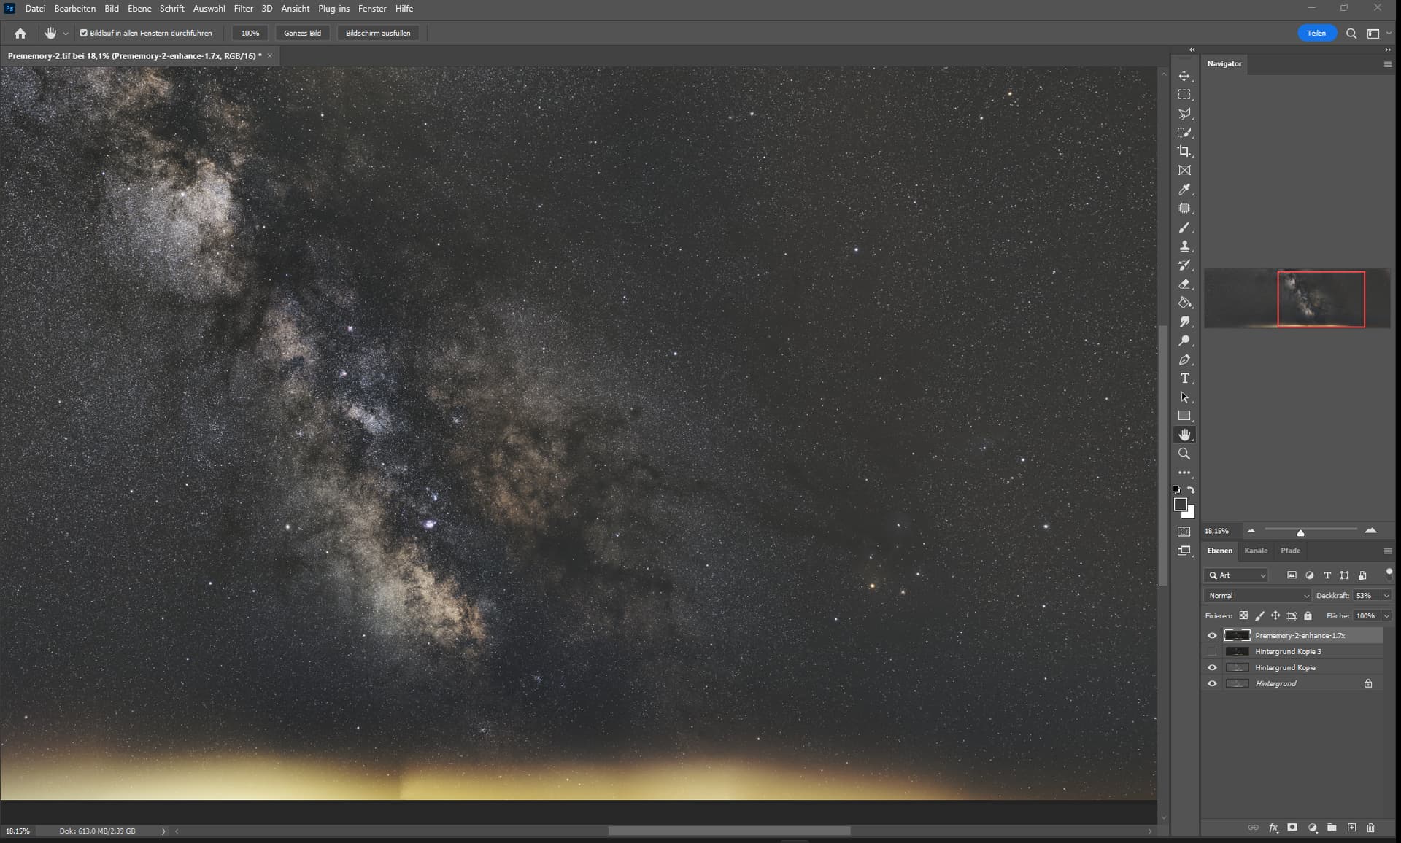Click the Teilen share button

tap(1316, 33)
